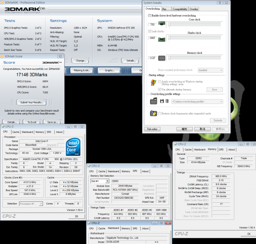Viewport: 256px width, 244px height.
Task: Click Save button in Startup settings
Action: tap(214, 89)
